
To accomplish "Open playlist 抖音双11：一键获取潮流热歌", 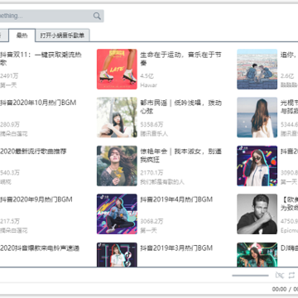I will coord(41,59).
